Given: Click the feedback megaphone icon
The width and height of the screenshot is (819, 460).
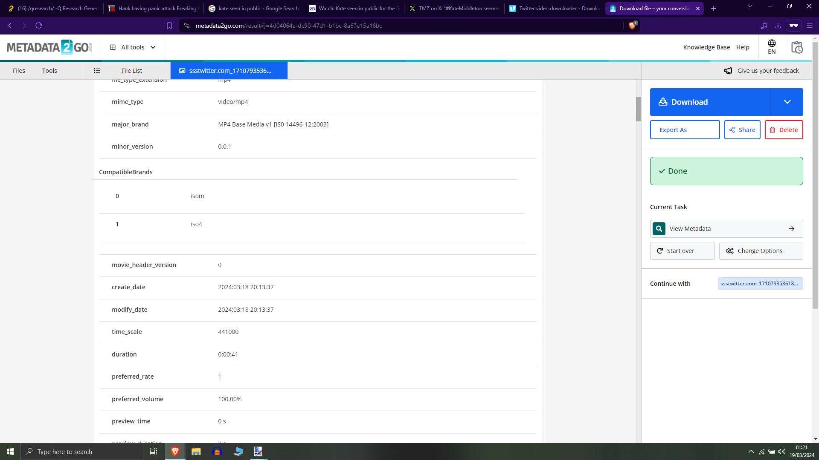Looking at the screenshot, I should 728,71.
